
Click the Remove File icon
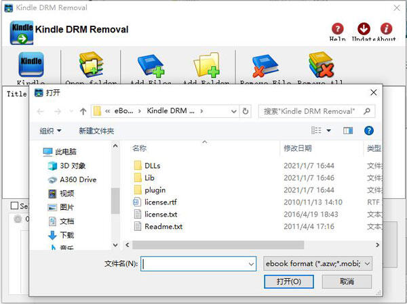tap(265, 65)
